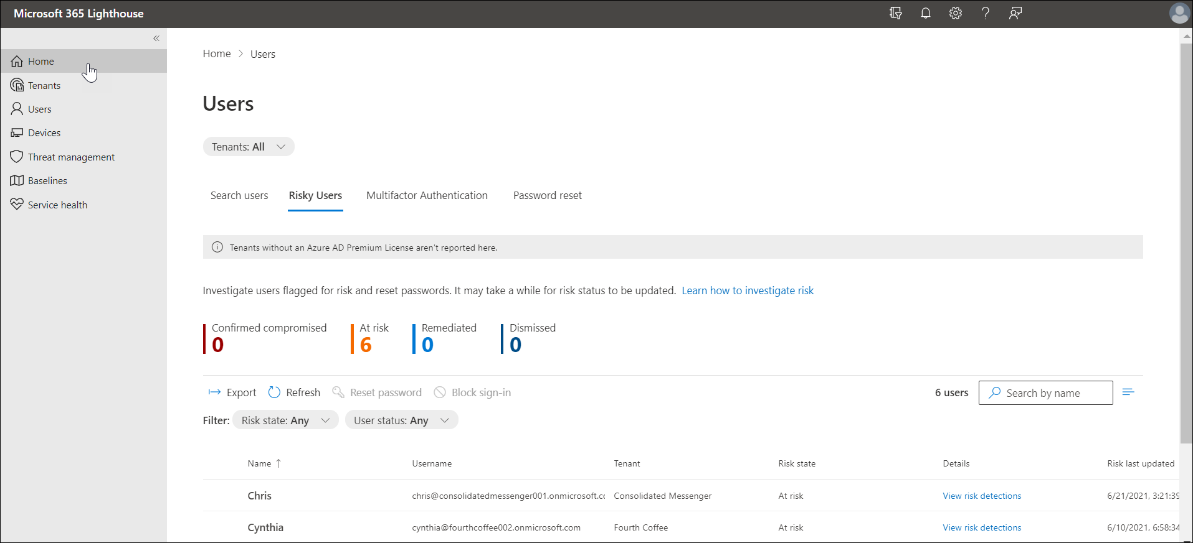
Task: Click the Consolidated Messenger tenant cell
Action: pyautogui.click(x=662, y=496)
